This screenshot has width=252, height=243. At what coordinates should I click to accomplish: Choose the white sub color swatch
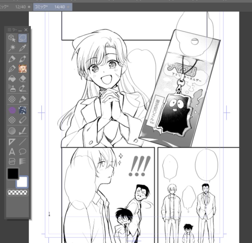coord(22,182)
